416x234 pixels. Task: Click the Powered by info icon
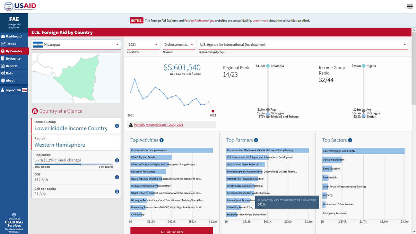pyautogui.click(x=14, y=215)
